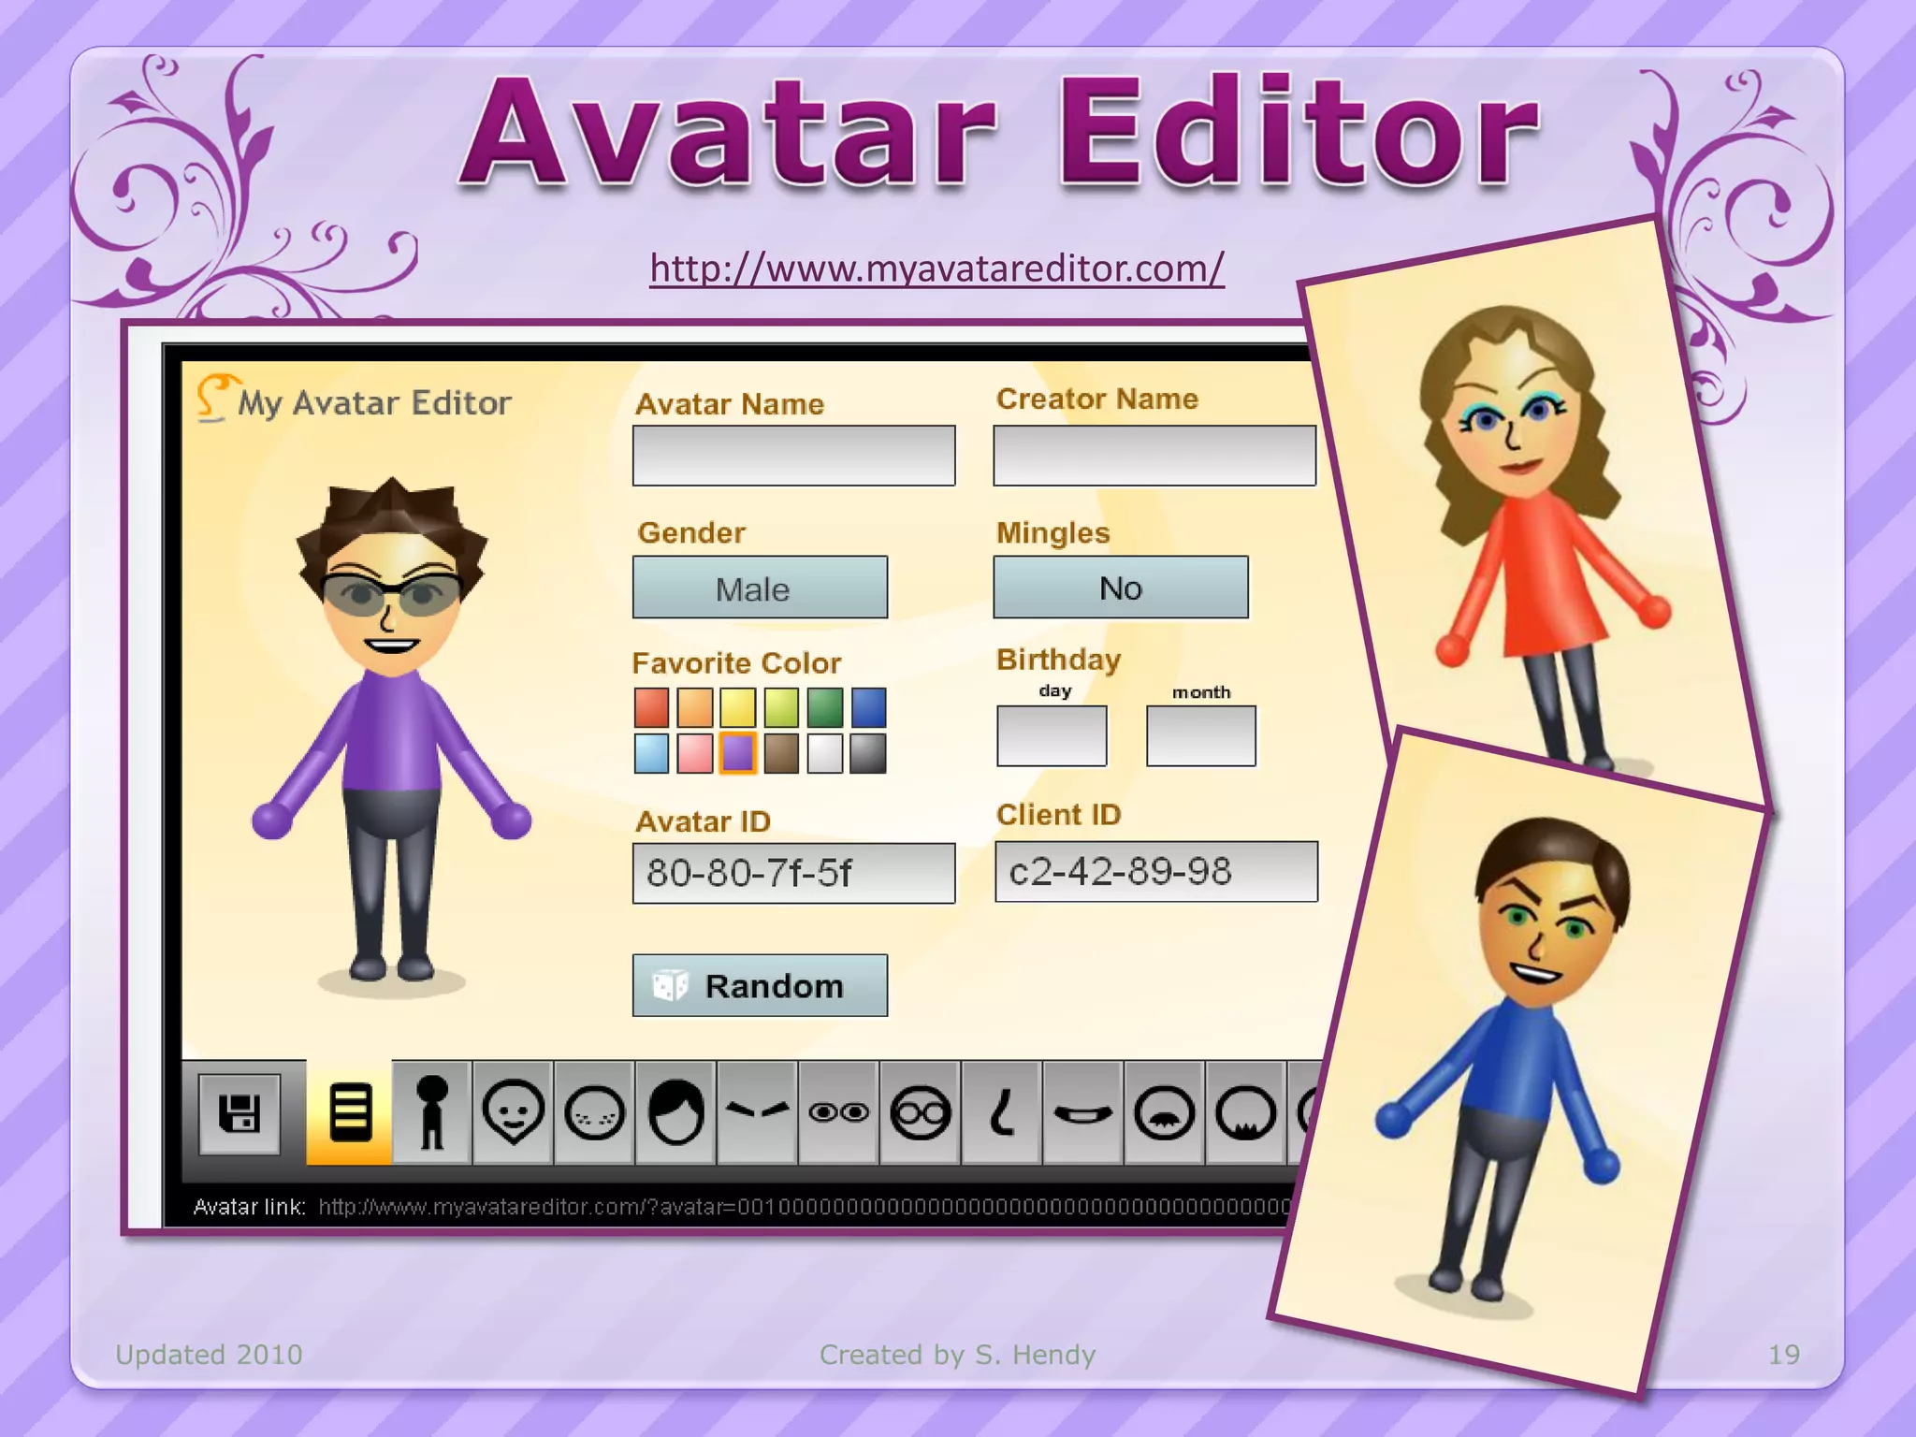Click the Avatar Editor slide title
The width and height of the screenshot is (1916, 1437).
[x=1000, y=133]
